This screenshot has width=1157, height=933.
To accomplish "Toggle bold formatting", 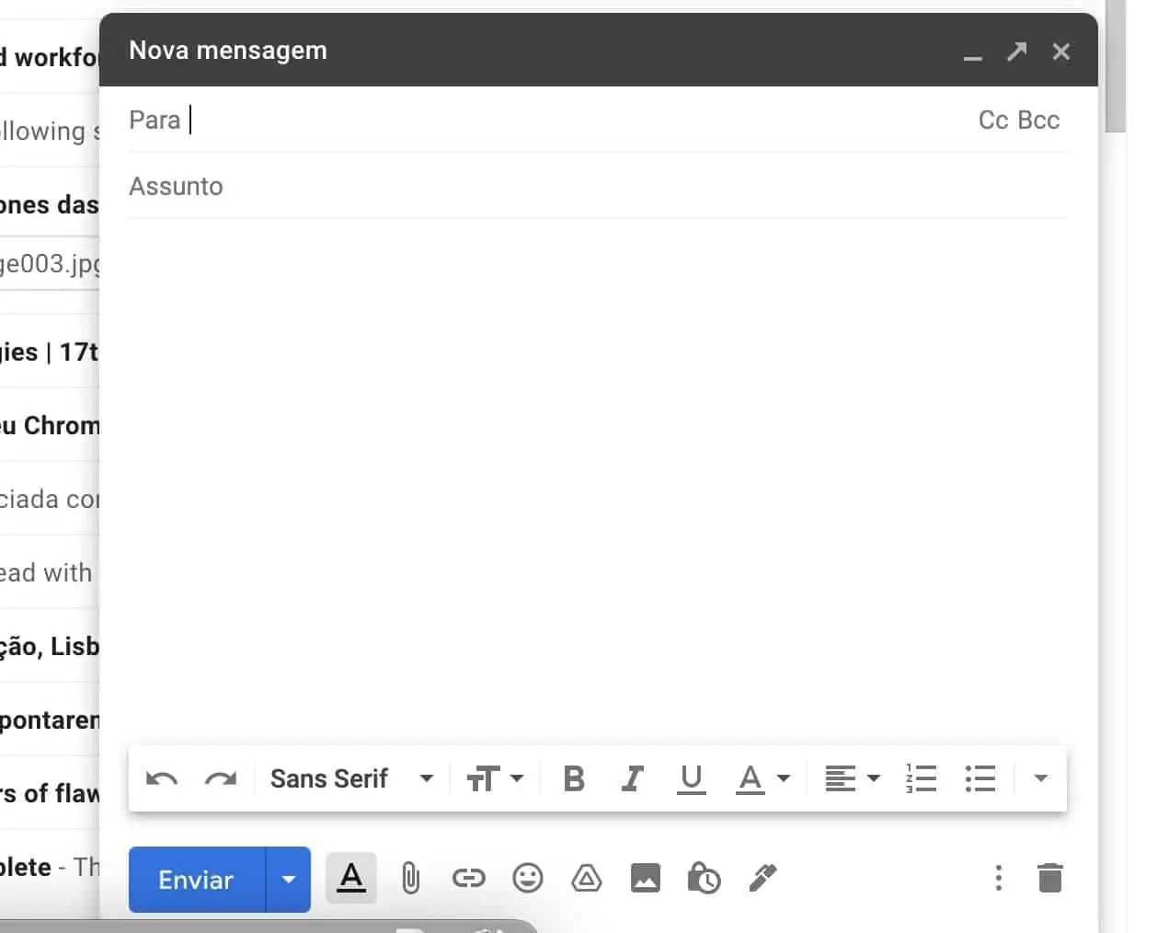I will click(x=574, y=778).
